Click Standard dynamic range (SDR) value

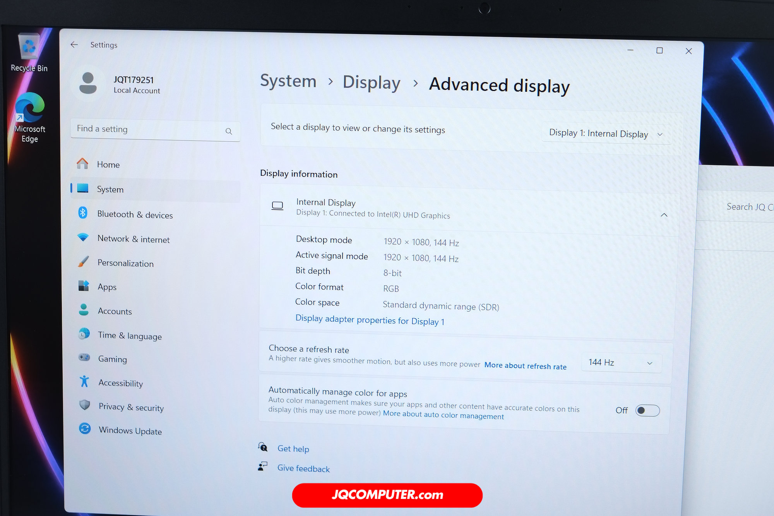[441, 306]
